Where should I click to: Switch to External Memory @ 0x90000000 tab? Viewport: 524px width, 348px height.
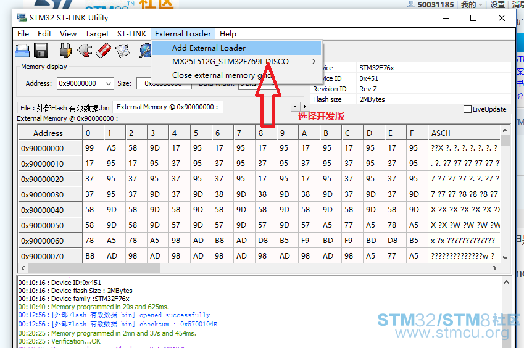click(x=167, y=107)
